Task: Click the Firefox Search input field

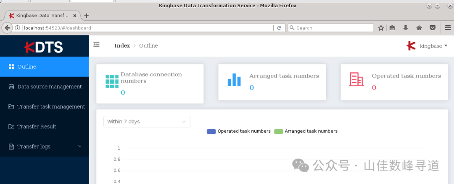Action: (x=332, y=28)
